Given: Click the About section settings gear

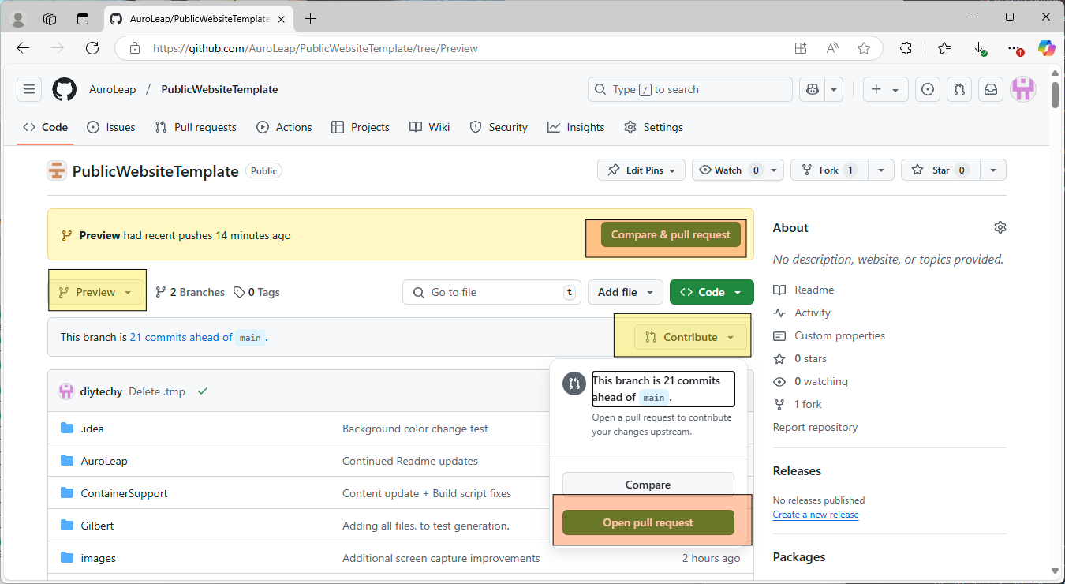Looking at the screenshot, I should pos(1000,227).
